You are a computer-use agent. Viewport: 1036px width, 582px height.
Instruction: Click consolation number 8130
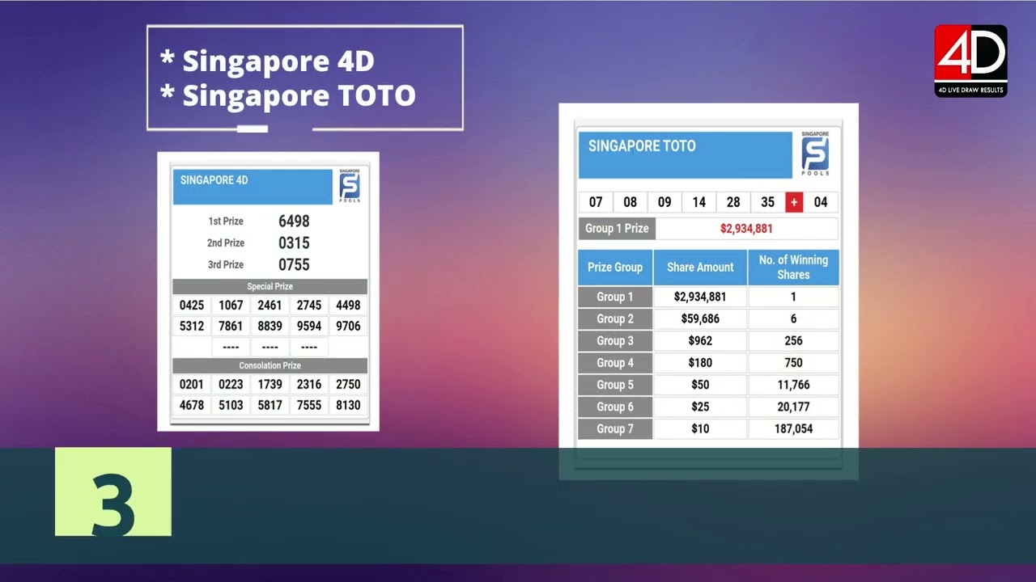[x=348, y=406]
